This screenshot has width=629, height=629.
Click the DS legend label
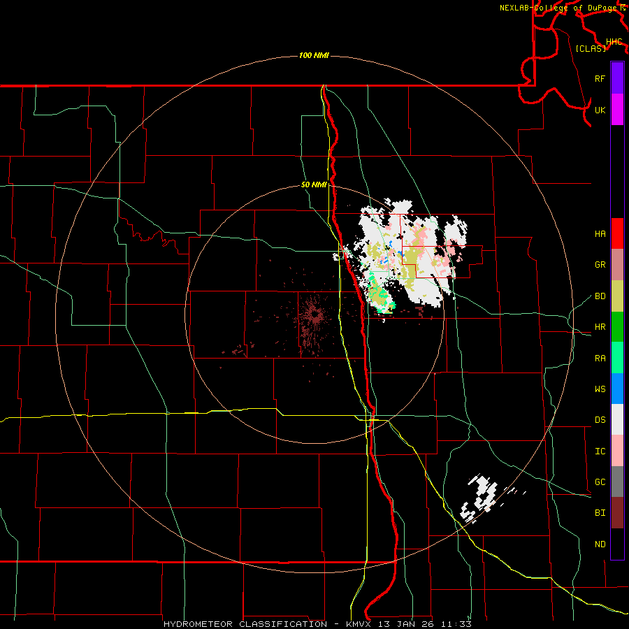click(600, 420)
